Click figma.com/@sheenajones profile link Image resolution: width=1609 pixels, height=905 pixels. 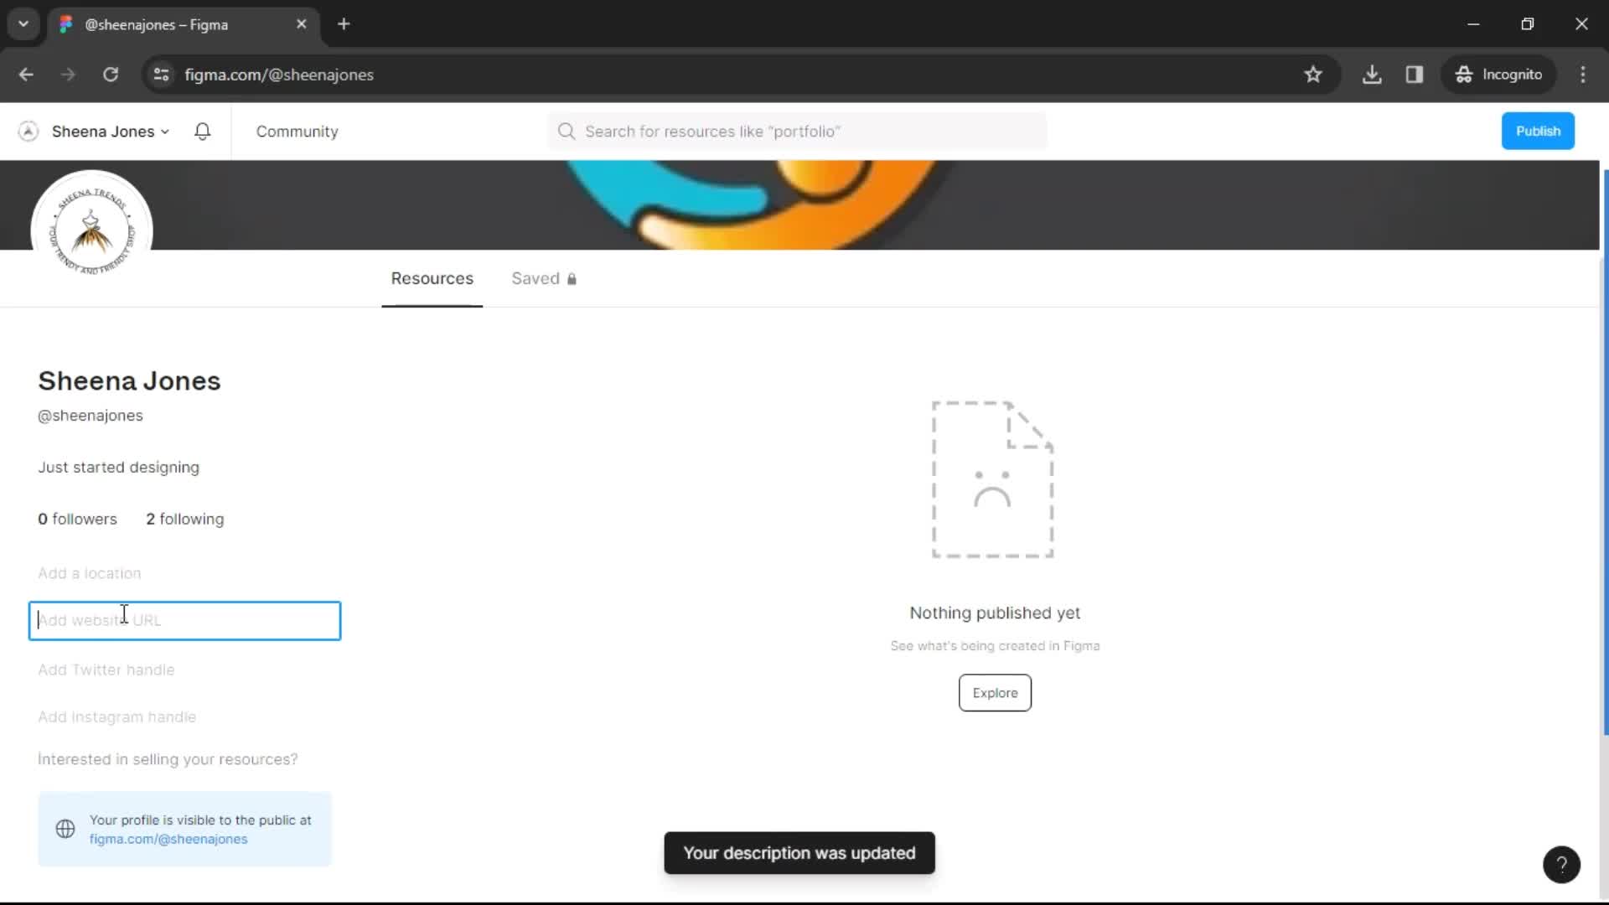tap(168, 839)
